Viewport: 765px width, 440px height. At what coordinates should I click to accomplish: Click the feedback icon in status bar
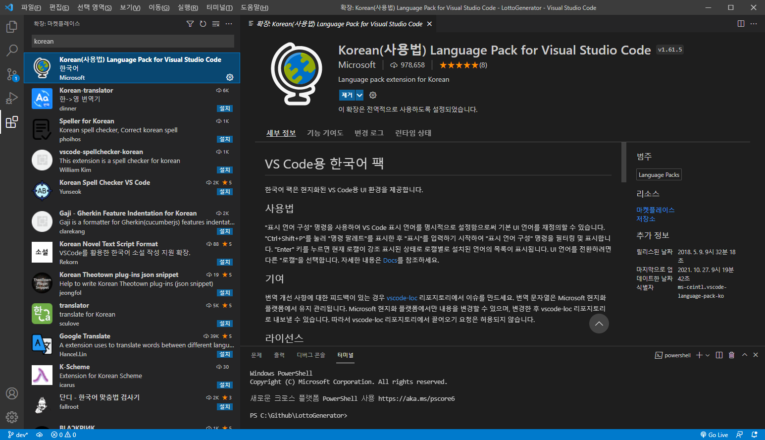739,435
